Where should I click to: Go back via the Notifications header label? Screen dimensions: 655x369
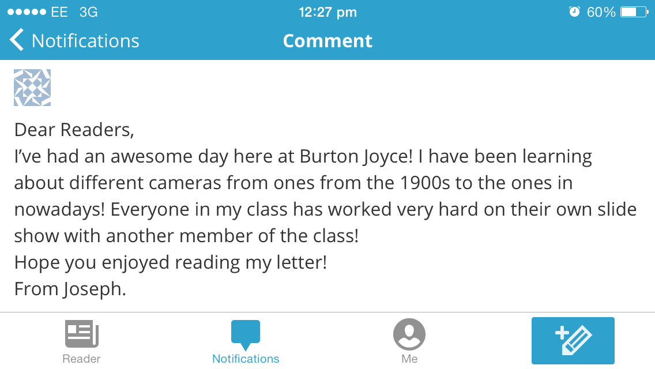85,41
